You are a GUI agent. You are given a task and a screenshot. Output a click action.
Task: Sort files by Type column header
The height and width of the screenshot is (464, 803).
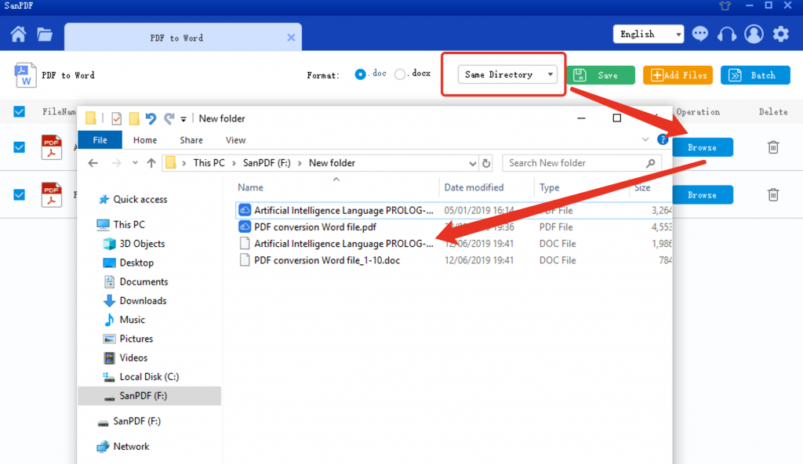tap(549, 187)
